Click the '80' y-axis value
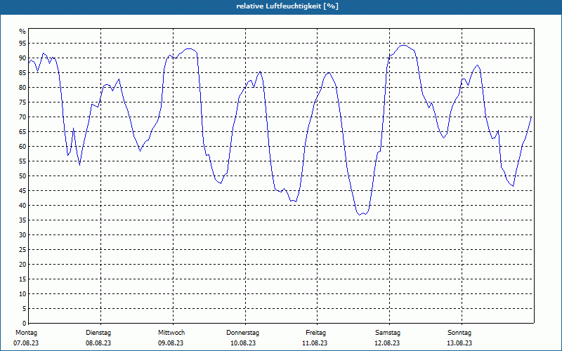Viewport: 562px width, 351px height. (22, 87)
